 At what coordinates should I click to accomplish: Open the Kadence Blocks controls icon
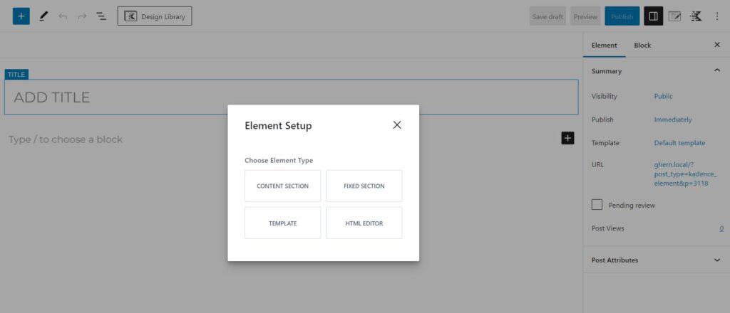(x=696, y=16)
